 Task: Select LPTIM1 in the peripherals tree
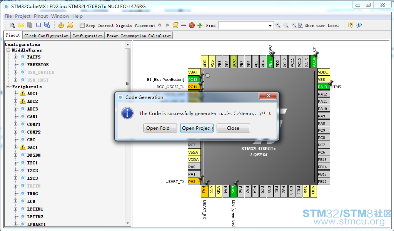tap(35, 209)
